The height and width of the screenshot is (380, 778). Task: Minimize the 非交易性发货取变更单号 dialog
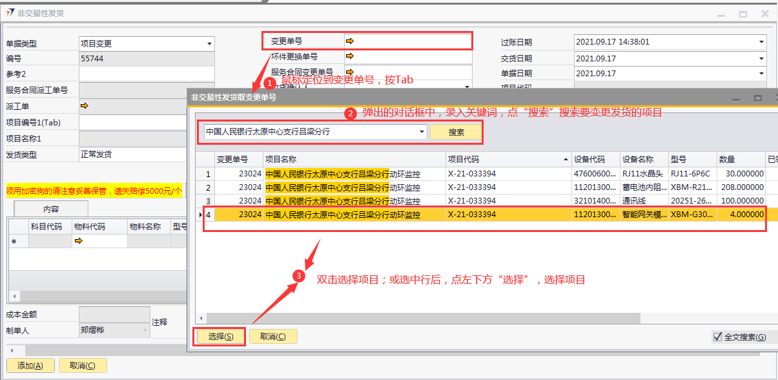736,98
